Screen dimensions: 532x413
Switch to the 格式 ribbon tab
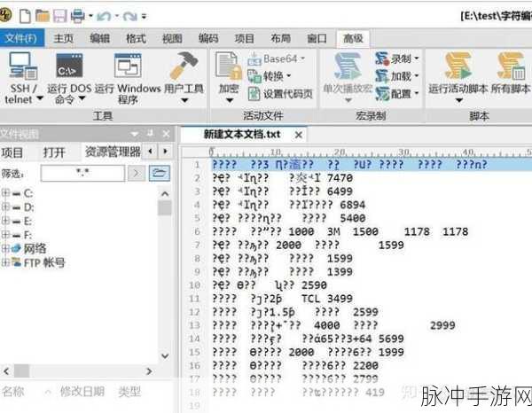pos(136,38)
